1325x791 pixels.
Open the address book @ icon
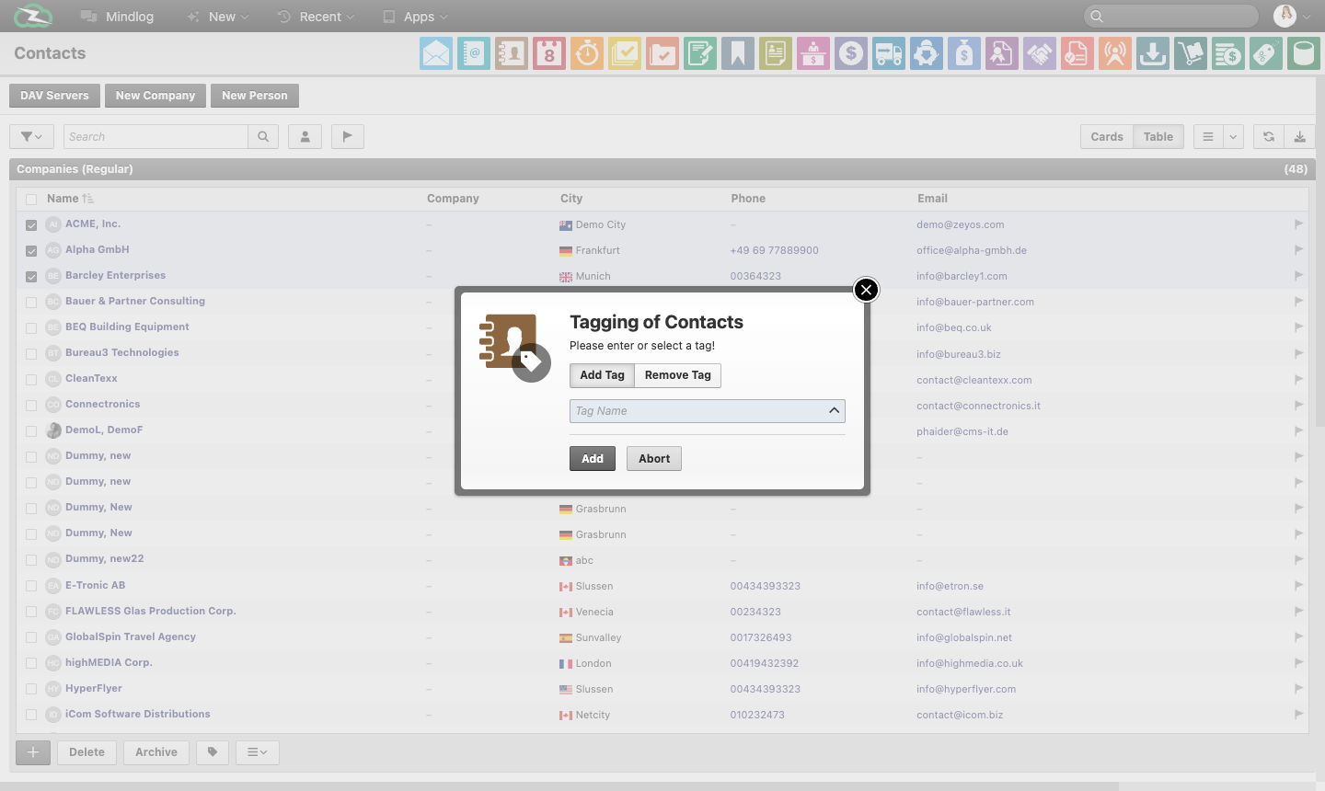tap(474, 53)
